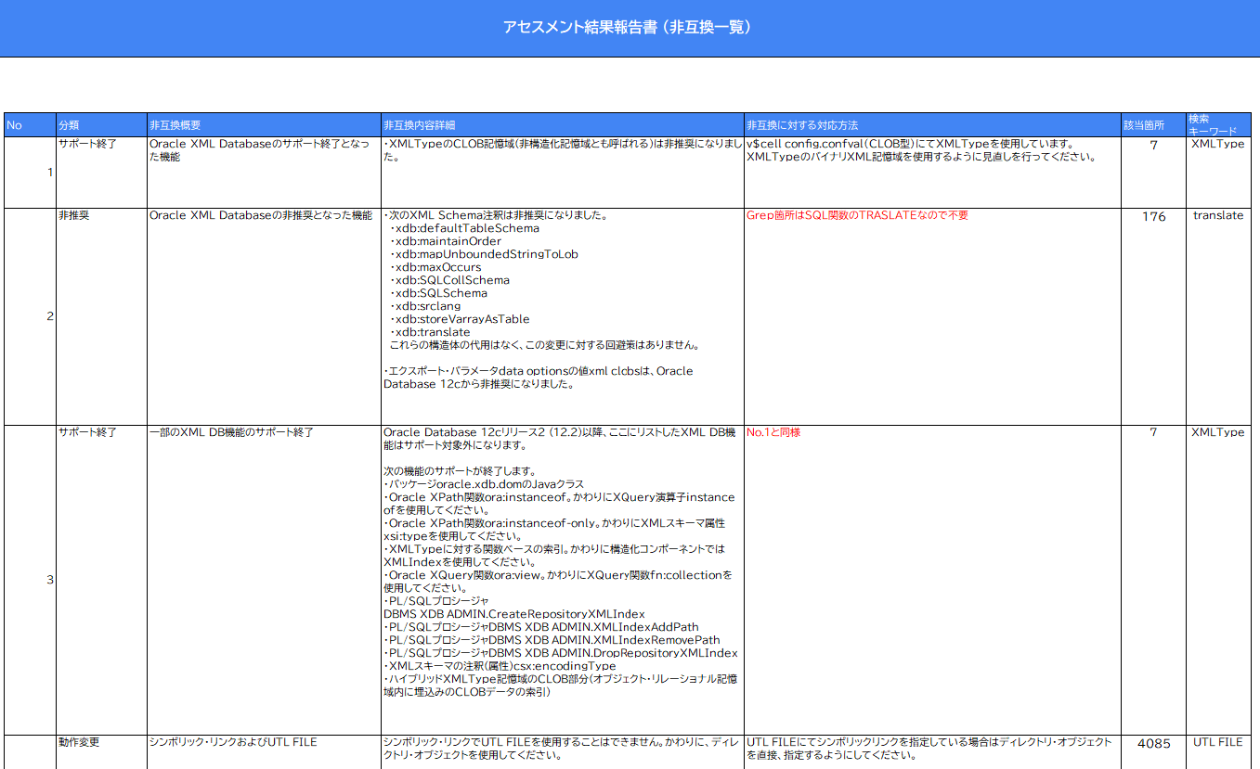Click Oracle XML Databaseのサポート終了となった機能 cell

(x=263, y=172)
